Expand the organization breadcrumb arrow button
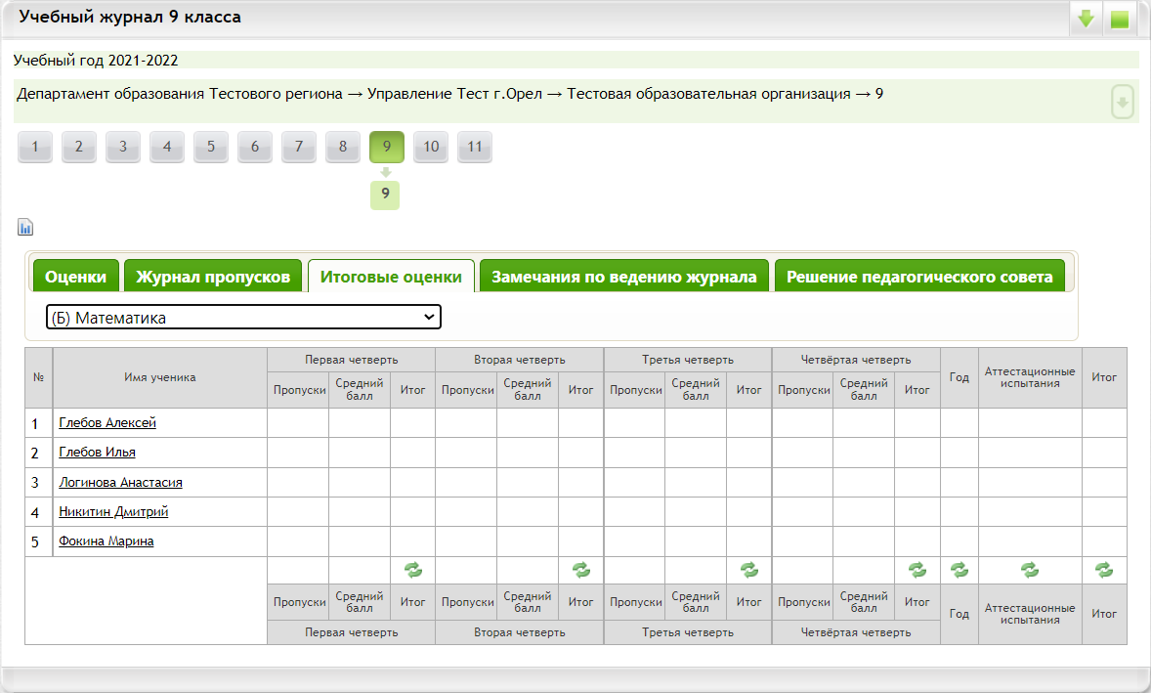 point(1123,102)
